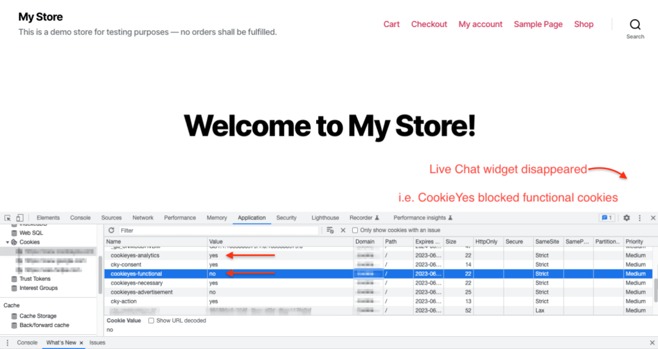658x349 pixels.
Task: Toggle the device toolbar icon
Action: [x=19, y=218]
